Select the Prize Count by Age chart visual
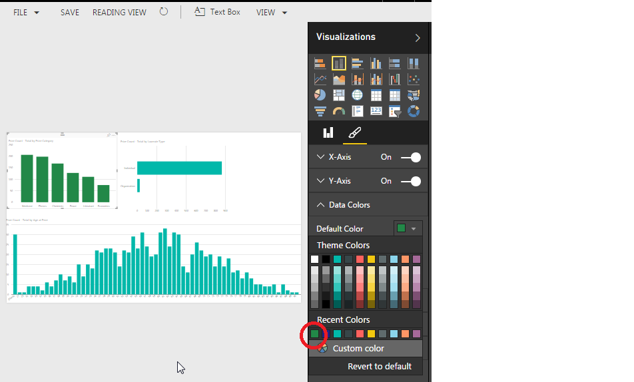 (x=154, y=260)
